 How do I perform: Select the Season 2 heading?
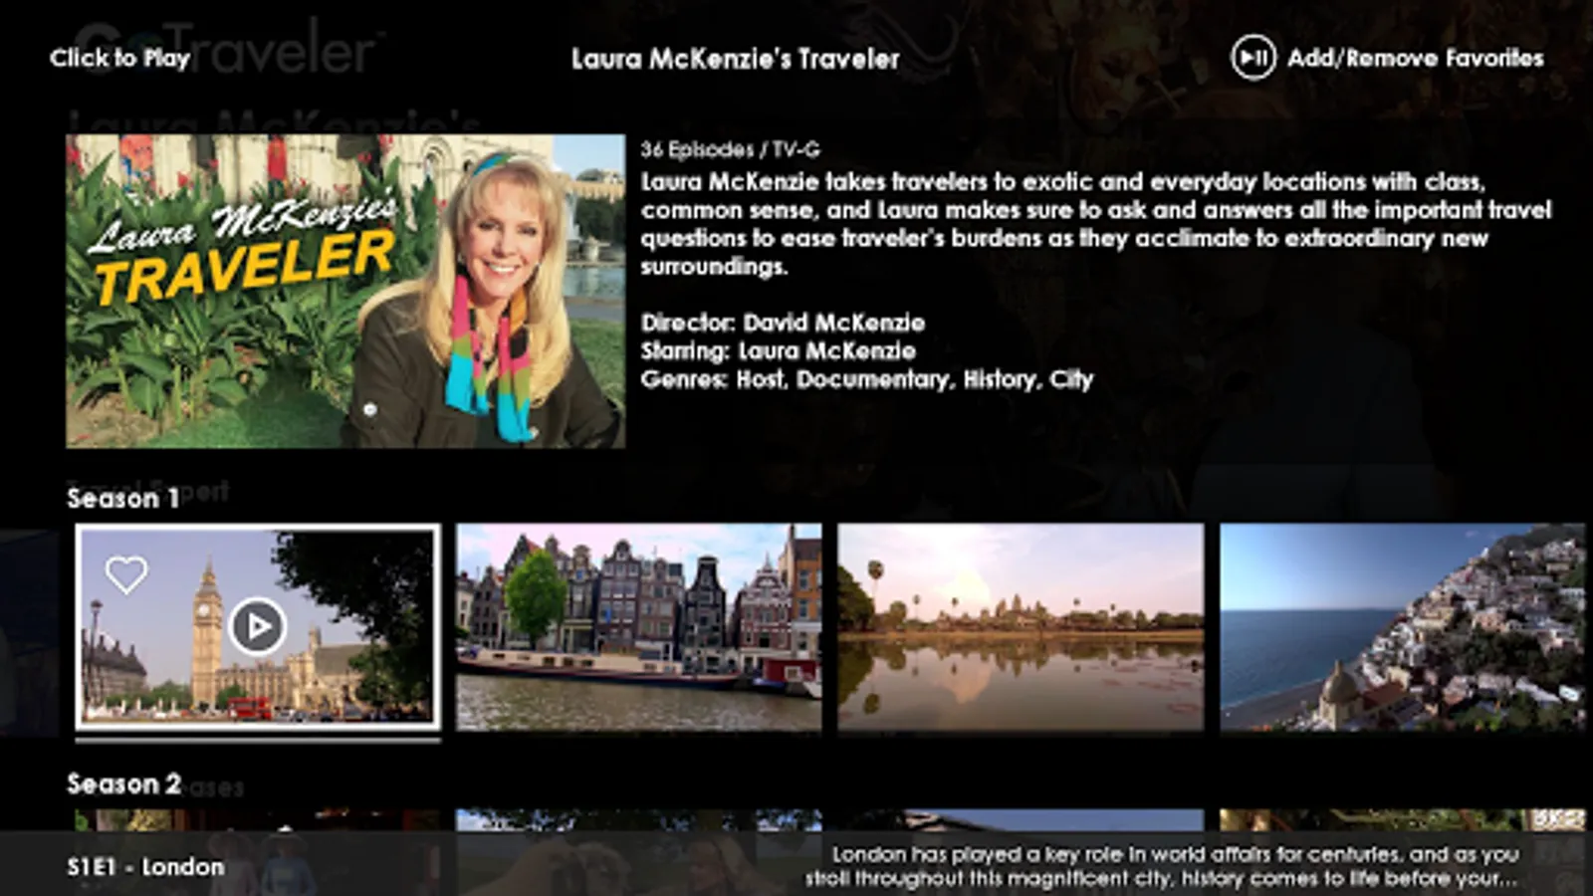(x=124, y=784)
